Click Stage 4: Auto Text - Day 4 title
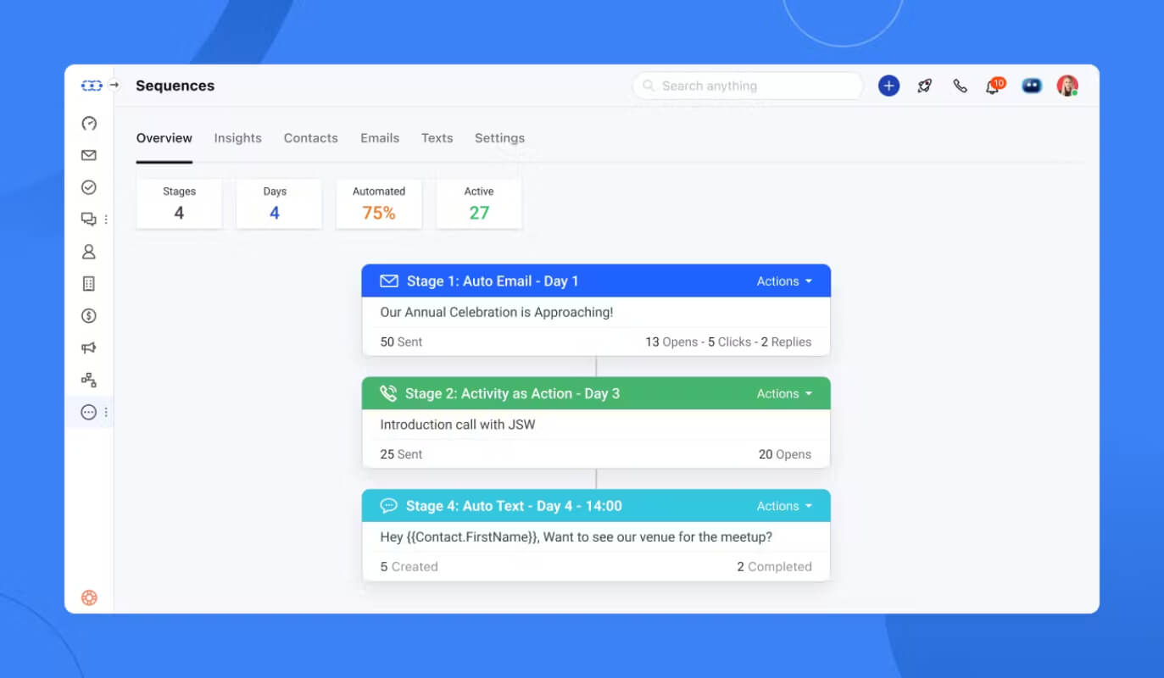The image size is (1164, 678). coord(514,506)
